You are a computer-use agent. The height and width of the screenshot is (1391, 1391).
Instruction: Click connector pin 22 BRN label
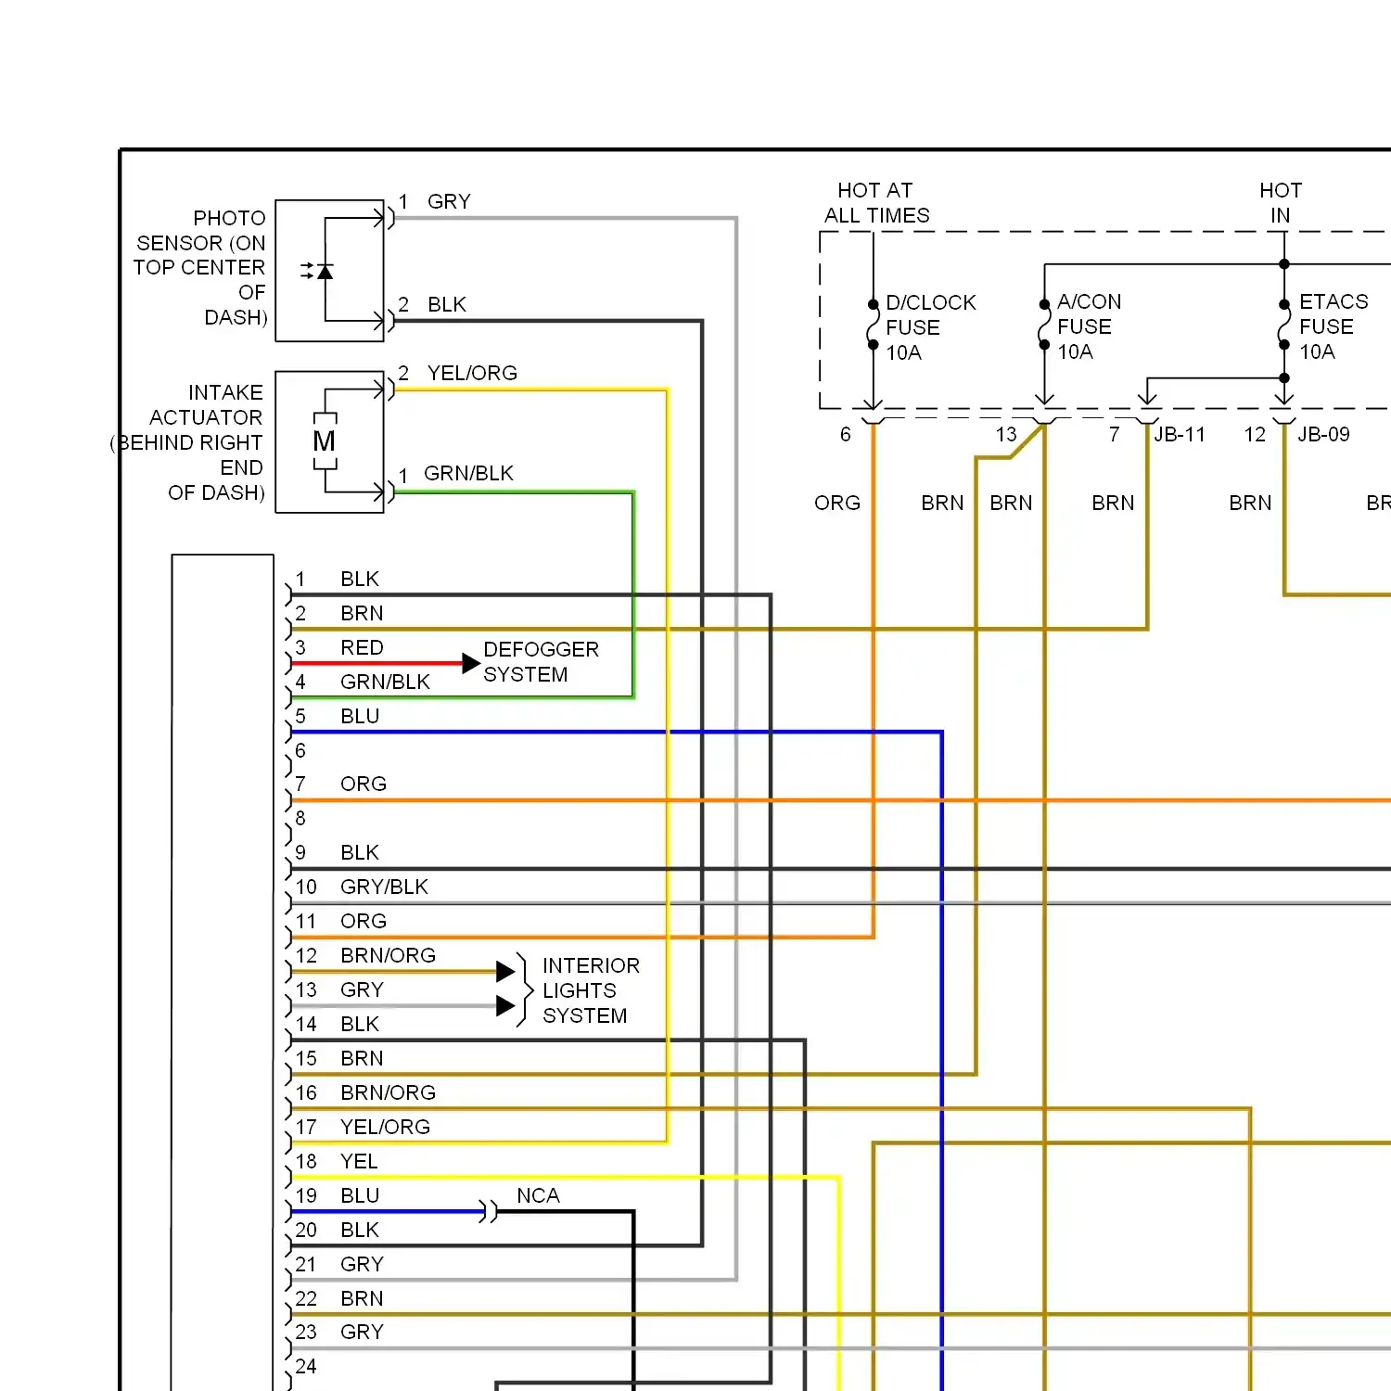(362, 1298)
